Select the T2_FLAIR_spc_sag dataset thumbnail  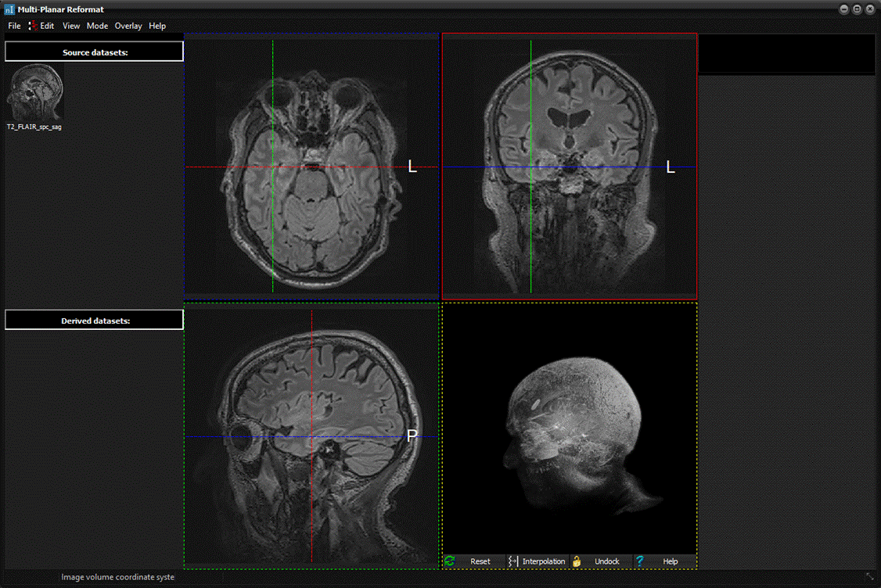[x=34, y=93]
